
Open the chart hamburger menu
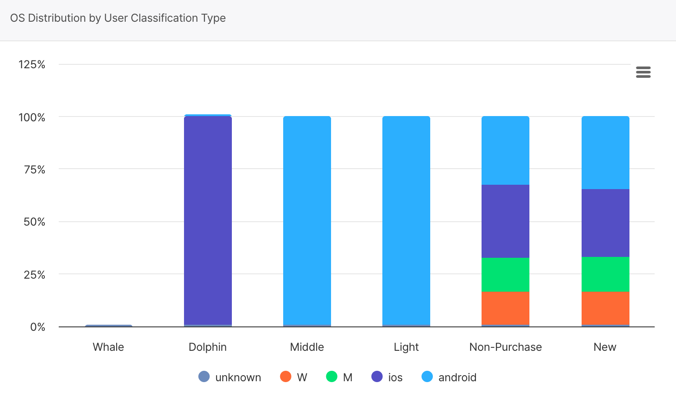point(643,72)
